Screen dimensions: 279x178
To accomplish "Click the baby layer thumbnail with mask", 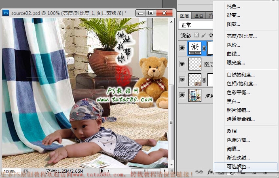I will (x=195, y=80).
